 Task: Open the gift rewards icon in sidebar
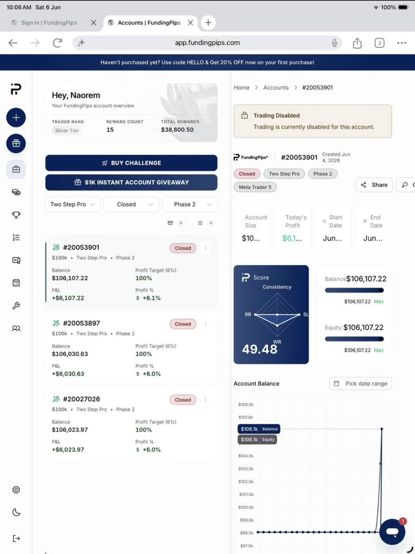[16, 143]
